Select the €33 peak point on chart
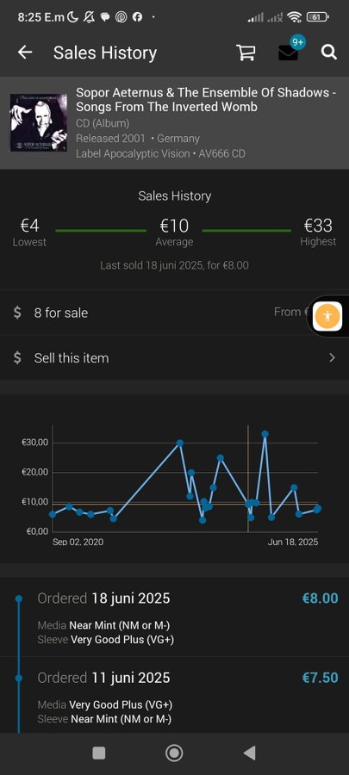This screenshot has width=349, height=775. point(265,434)
